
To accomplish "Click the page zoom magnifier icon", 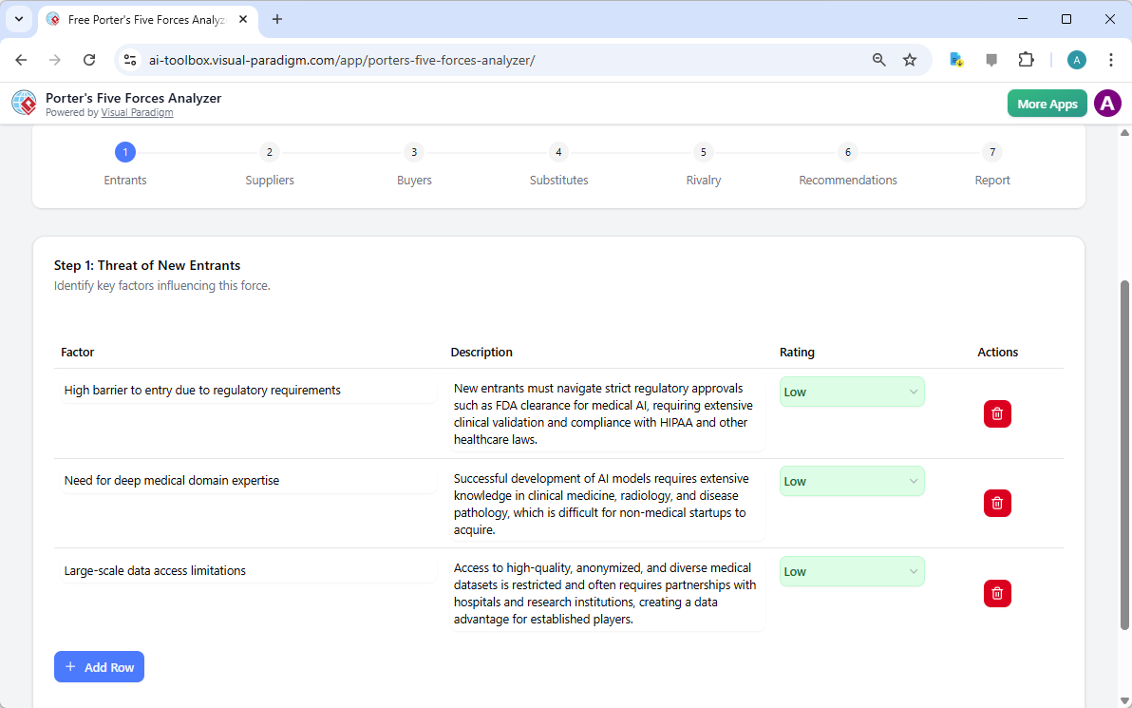I will click(878, 59).
